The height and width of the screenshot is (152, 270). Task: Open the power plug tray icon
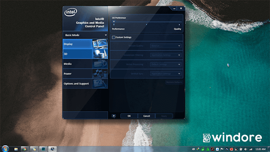(x=241, y=149)
